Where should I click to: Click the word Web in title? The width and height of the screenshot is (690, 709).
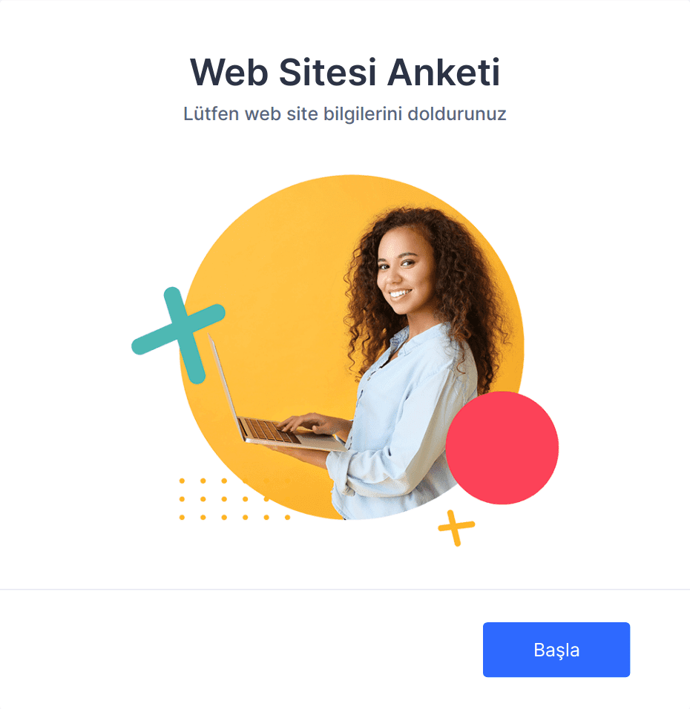click(229, 72)
